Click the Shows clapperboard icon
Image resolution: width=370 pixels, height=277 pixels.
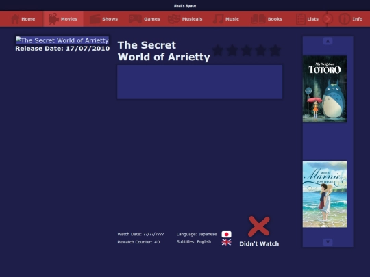pyautogui.click(x=95, y=19)
